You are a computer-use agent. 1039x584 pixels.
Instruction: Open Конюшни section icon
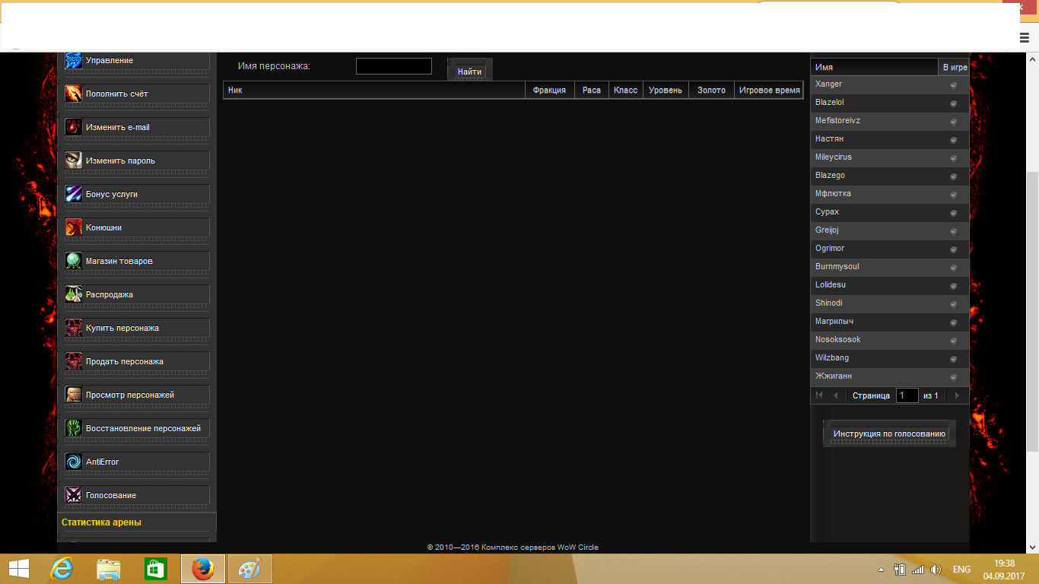(73, 227)
